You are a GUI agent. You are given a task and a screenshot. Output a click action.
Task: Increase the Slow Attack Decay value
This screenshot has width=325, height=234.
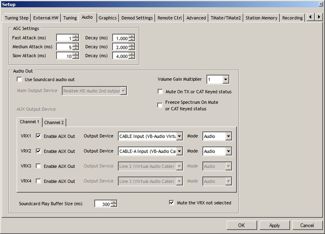point(131,54)
